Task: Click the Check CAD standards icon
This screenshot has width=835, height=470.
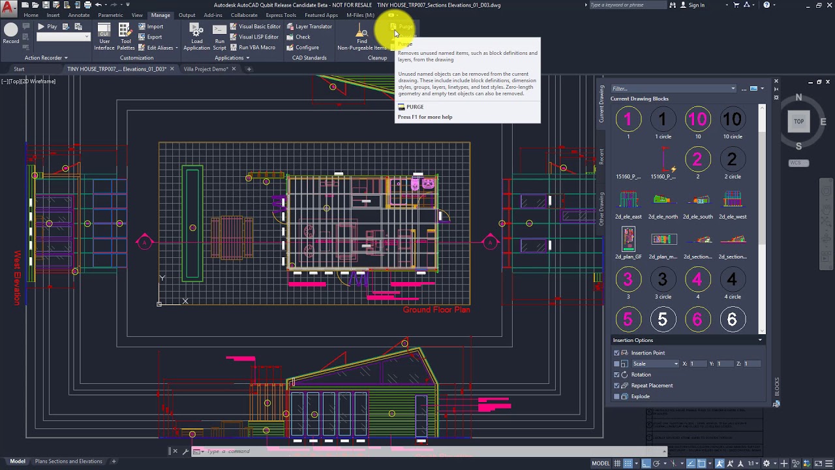Action: coord(290,37)
